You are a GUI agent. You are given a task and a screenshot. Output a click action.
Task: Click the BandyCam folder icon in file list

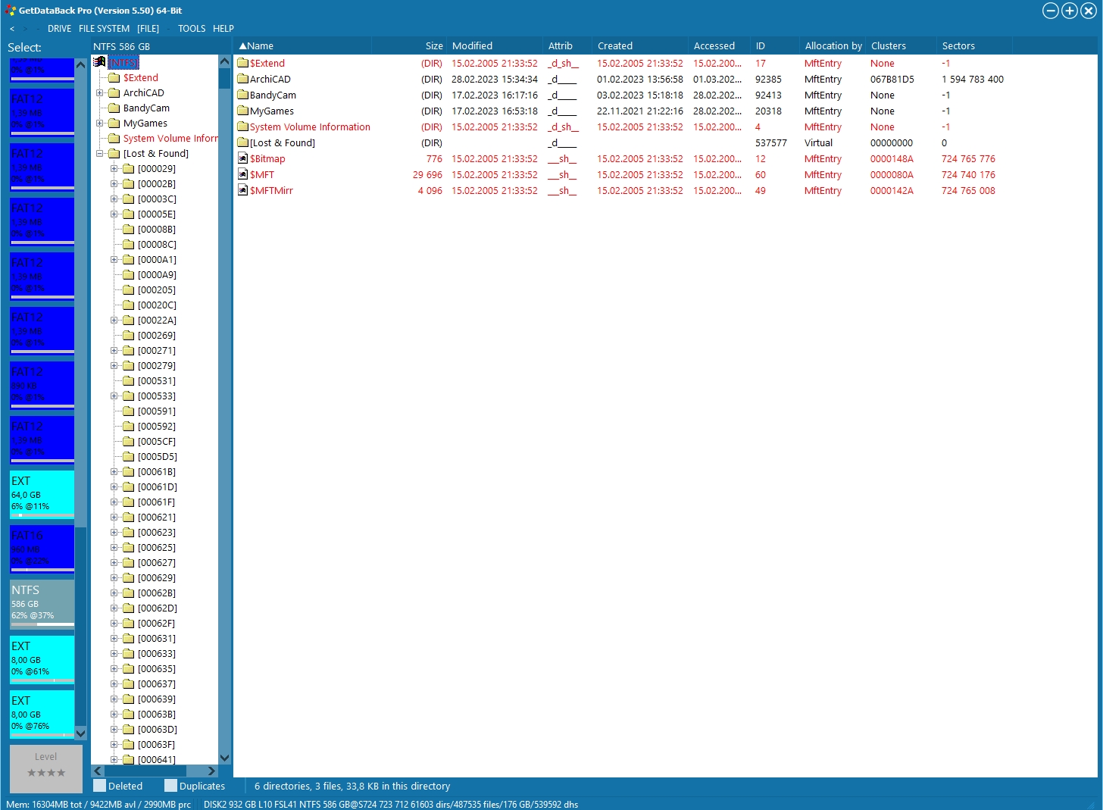(242, 95)
